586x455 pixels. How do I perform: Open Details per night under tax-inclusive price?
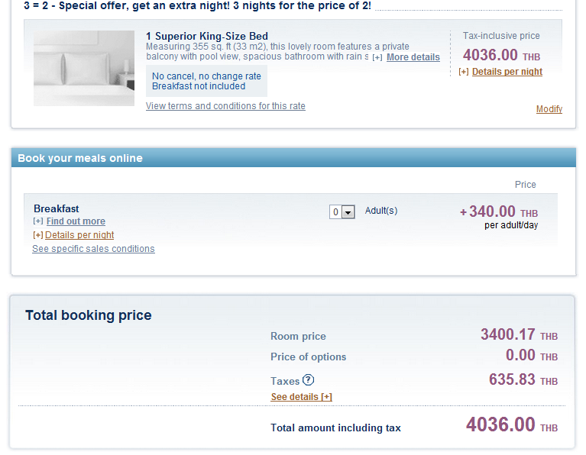[507, 72]
